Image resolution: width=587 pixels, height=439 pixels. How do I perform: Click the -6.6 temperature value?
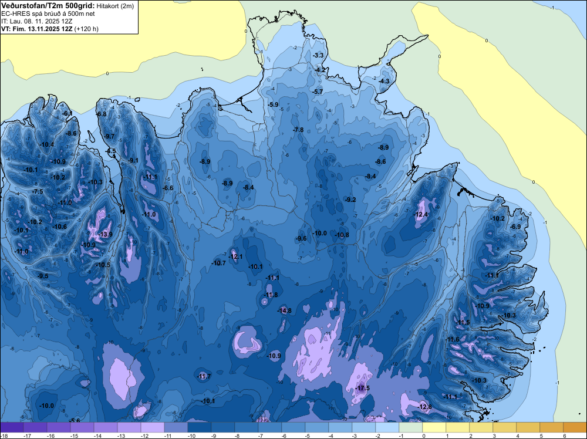point(168,188)
